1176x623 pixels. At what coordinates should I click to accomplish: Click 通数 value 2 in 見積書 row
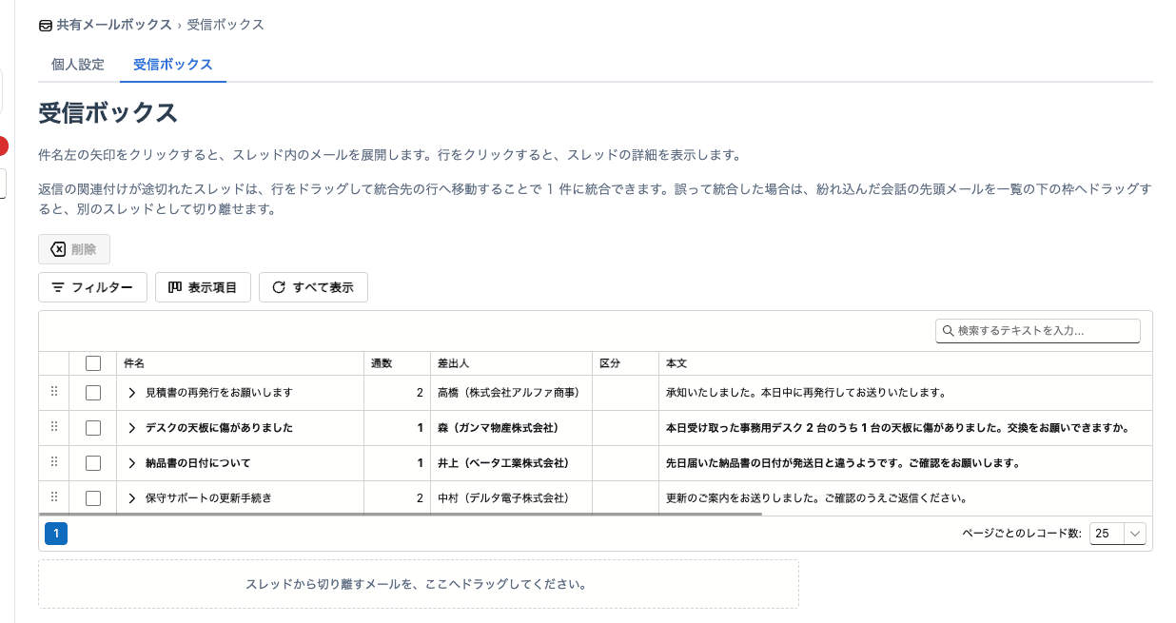[x=420, y=393]
